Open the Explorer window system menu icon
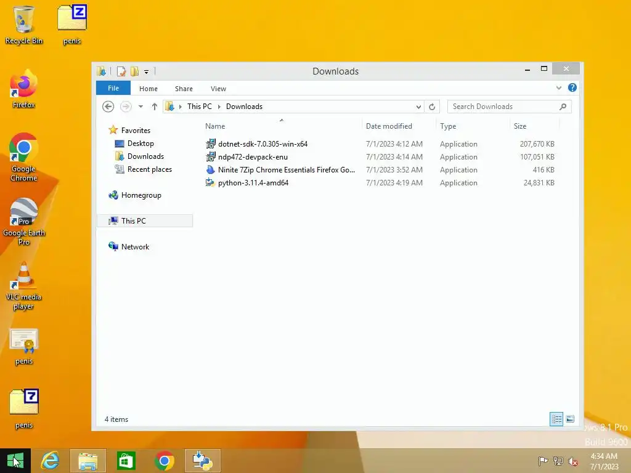This screenshot has height=473, width=631. pyautogui.click(x=101, y=71)
